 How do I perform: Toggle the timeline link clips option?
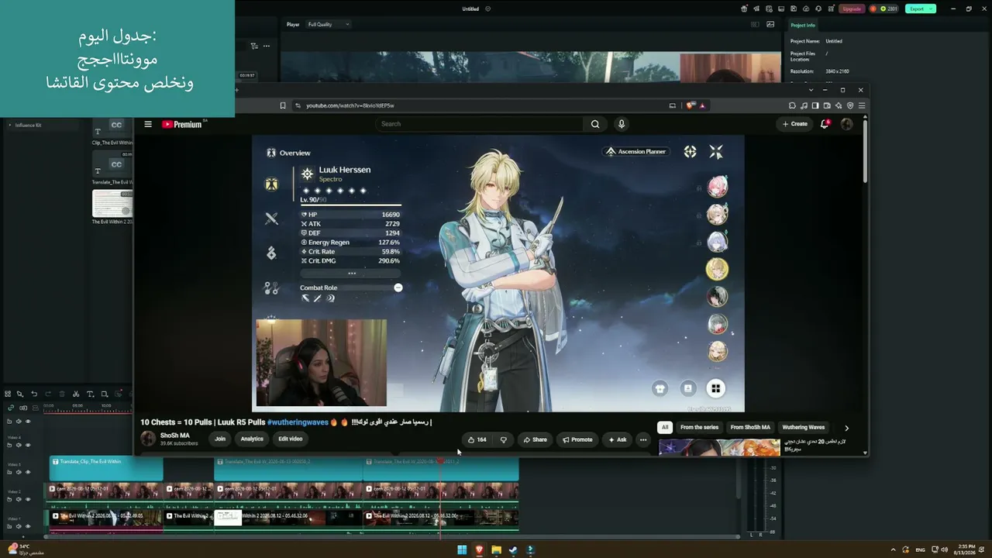coord(11,408)
